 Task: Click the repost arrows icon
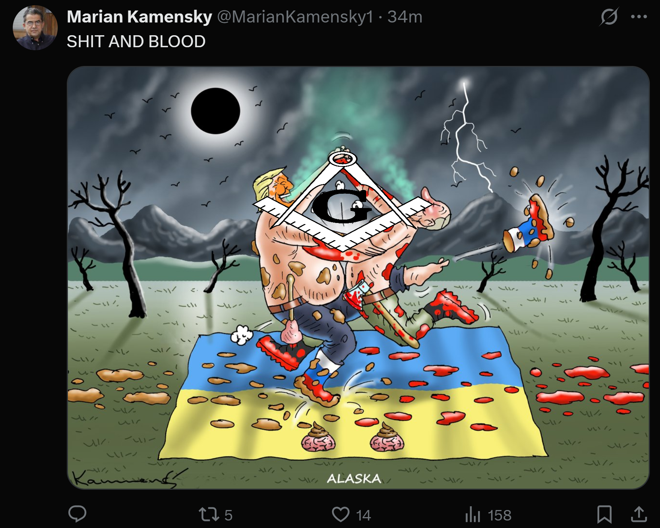tap(209, 515)
